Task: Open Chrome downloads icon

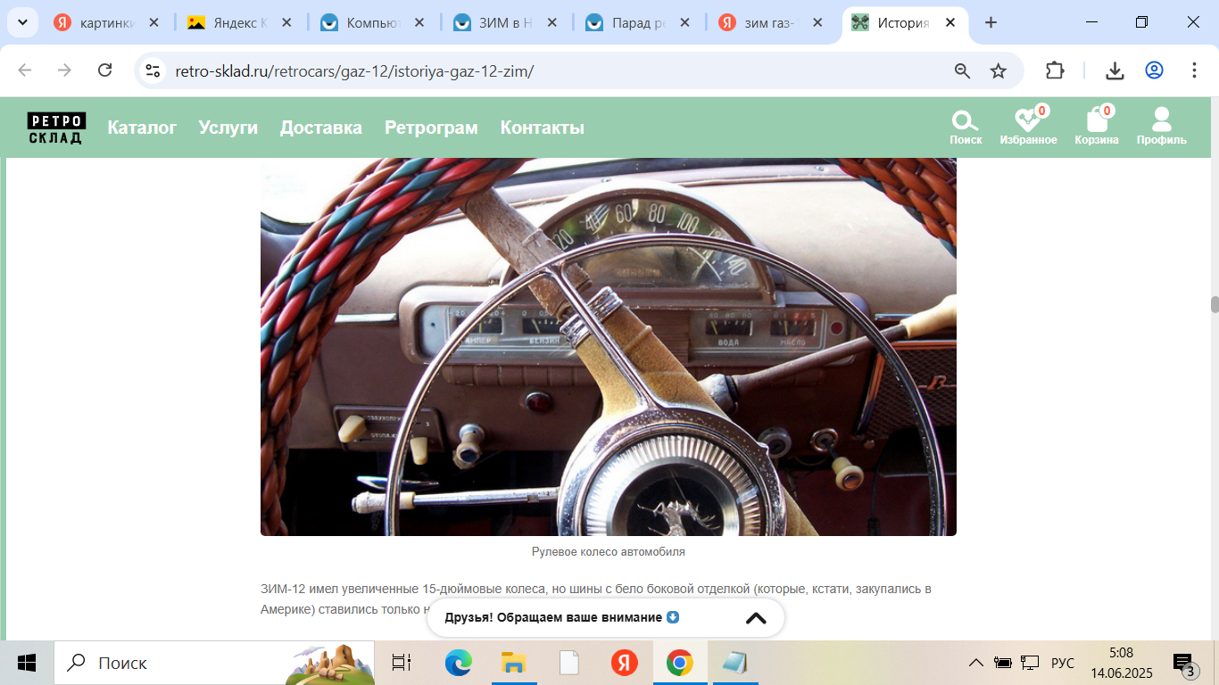Action: (x=1115, y=70)
